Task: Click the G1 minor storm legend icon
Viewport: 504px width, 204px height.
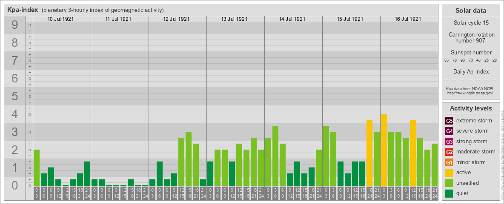Action: pyautogui.click(x=449, y=162)
